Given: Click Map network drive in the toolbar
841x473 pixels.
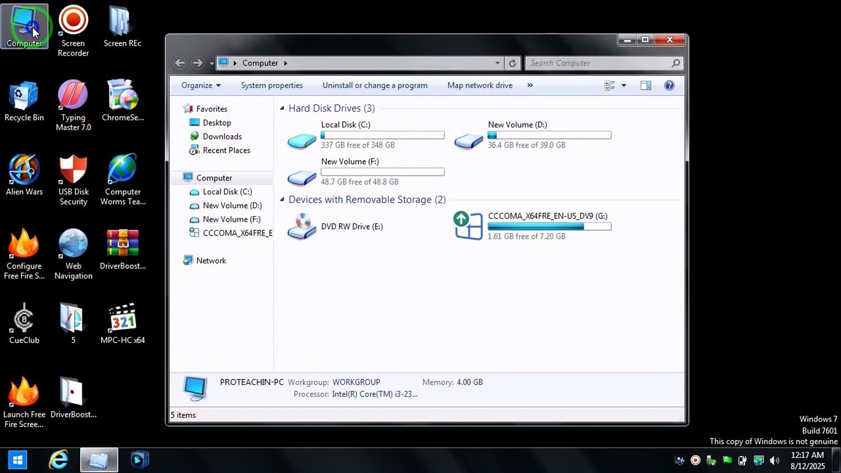Looking at the screenshot, I should tap(480, 85).
